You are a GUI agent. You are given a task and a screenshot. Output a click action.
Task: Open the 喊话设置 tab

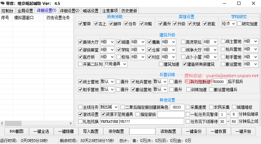pyautogui.click(x=91, y=11)
